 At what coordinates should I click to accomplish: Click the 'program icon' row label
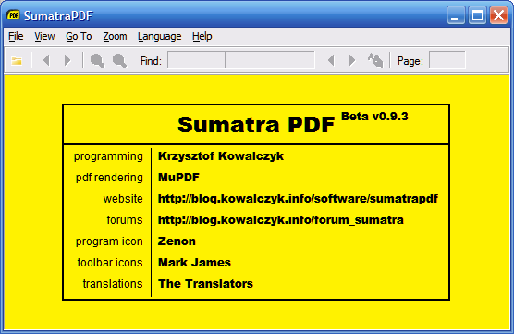click(x=109, y=241)
